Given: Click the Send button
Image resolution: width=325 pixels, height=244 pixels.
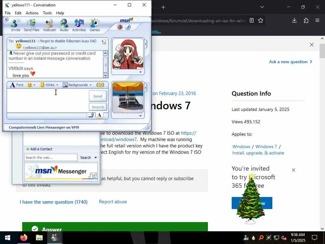Looking at the screenshot, I should (x=98, y=96).
